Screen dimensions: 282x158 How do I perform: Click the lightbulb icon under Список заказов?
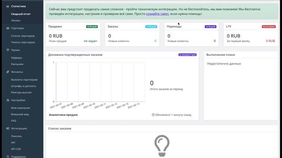[x=162, y=146]
